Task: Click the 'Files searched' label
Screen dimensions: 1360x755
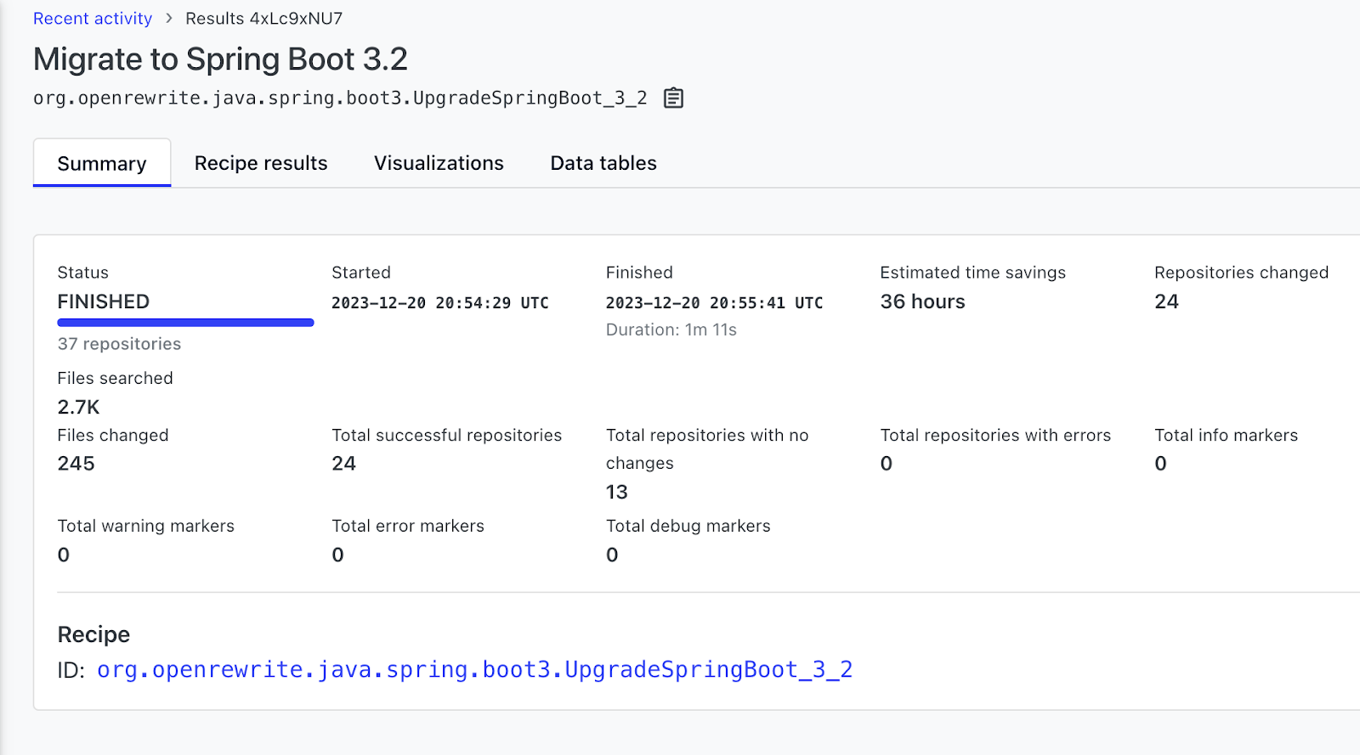Action: click(x=116, y=378)
